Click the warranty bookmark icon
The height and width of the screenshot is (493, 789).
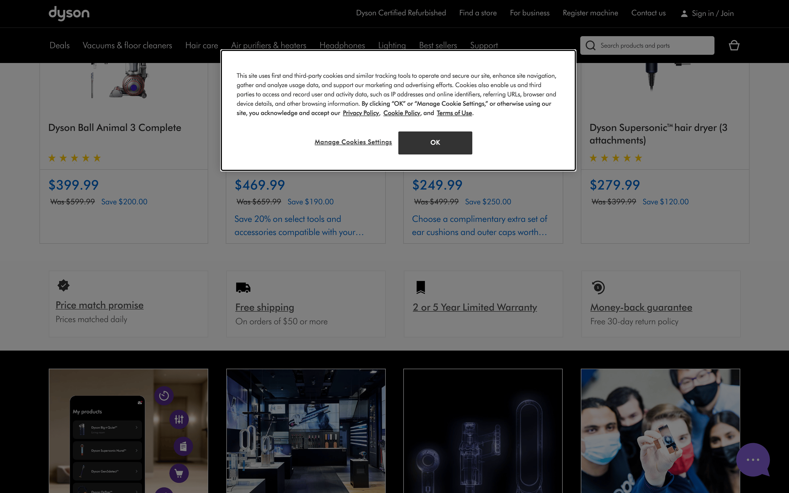pos(421,287)
